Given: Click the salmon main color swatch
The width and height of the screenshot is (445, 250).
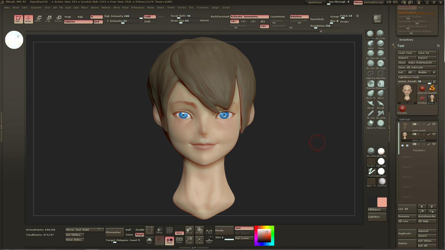Looking at the screenshot, I should (x=382, y=202).
